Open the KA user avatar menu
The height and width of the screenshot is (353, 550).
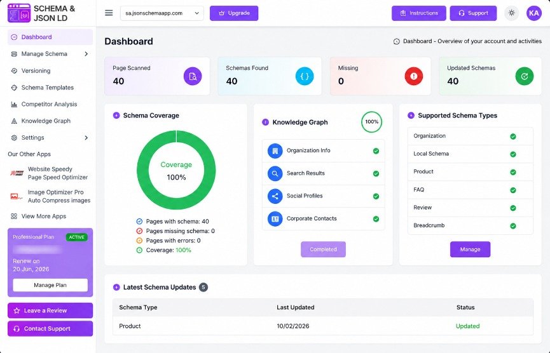(x=534, y=13)
